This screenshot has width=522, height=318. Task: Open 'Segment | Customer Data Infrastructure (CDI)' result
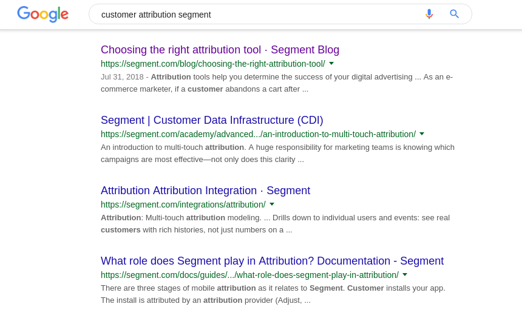(x=212, y=120)
